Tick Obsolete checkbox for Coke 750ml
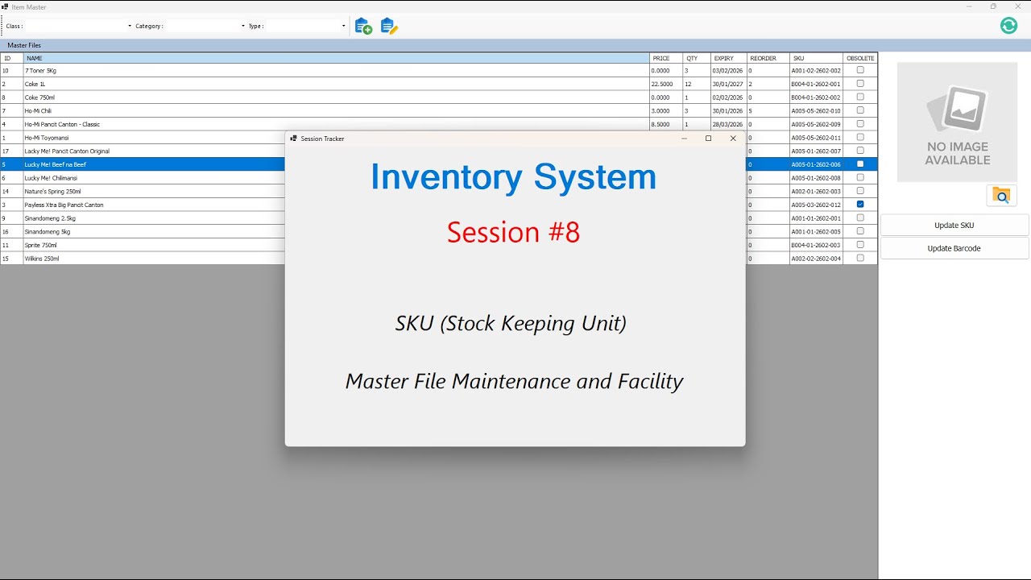 coord(860,97)
